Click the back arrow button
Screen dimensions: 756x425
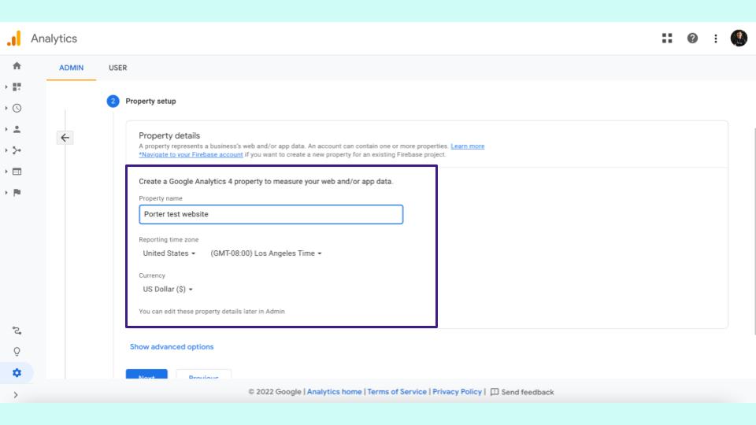pyautogui.click(x=65, y=138)
